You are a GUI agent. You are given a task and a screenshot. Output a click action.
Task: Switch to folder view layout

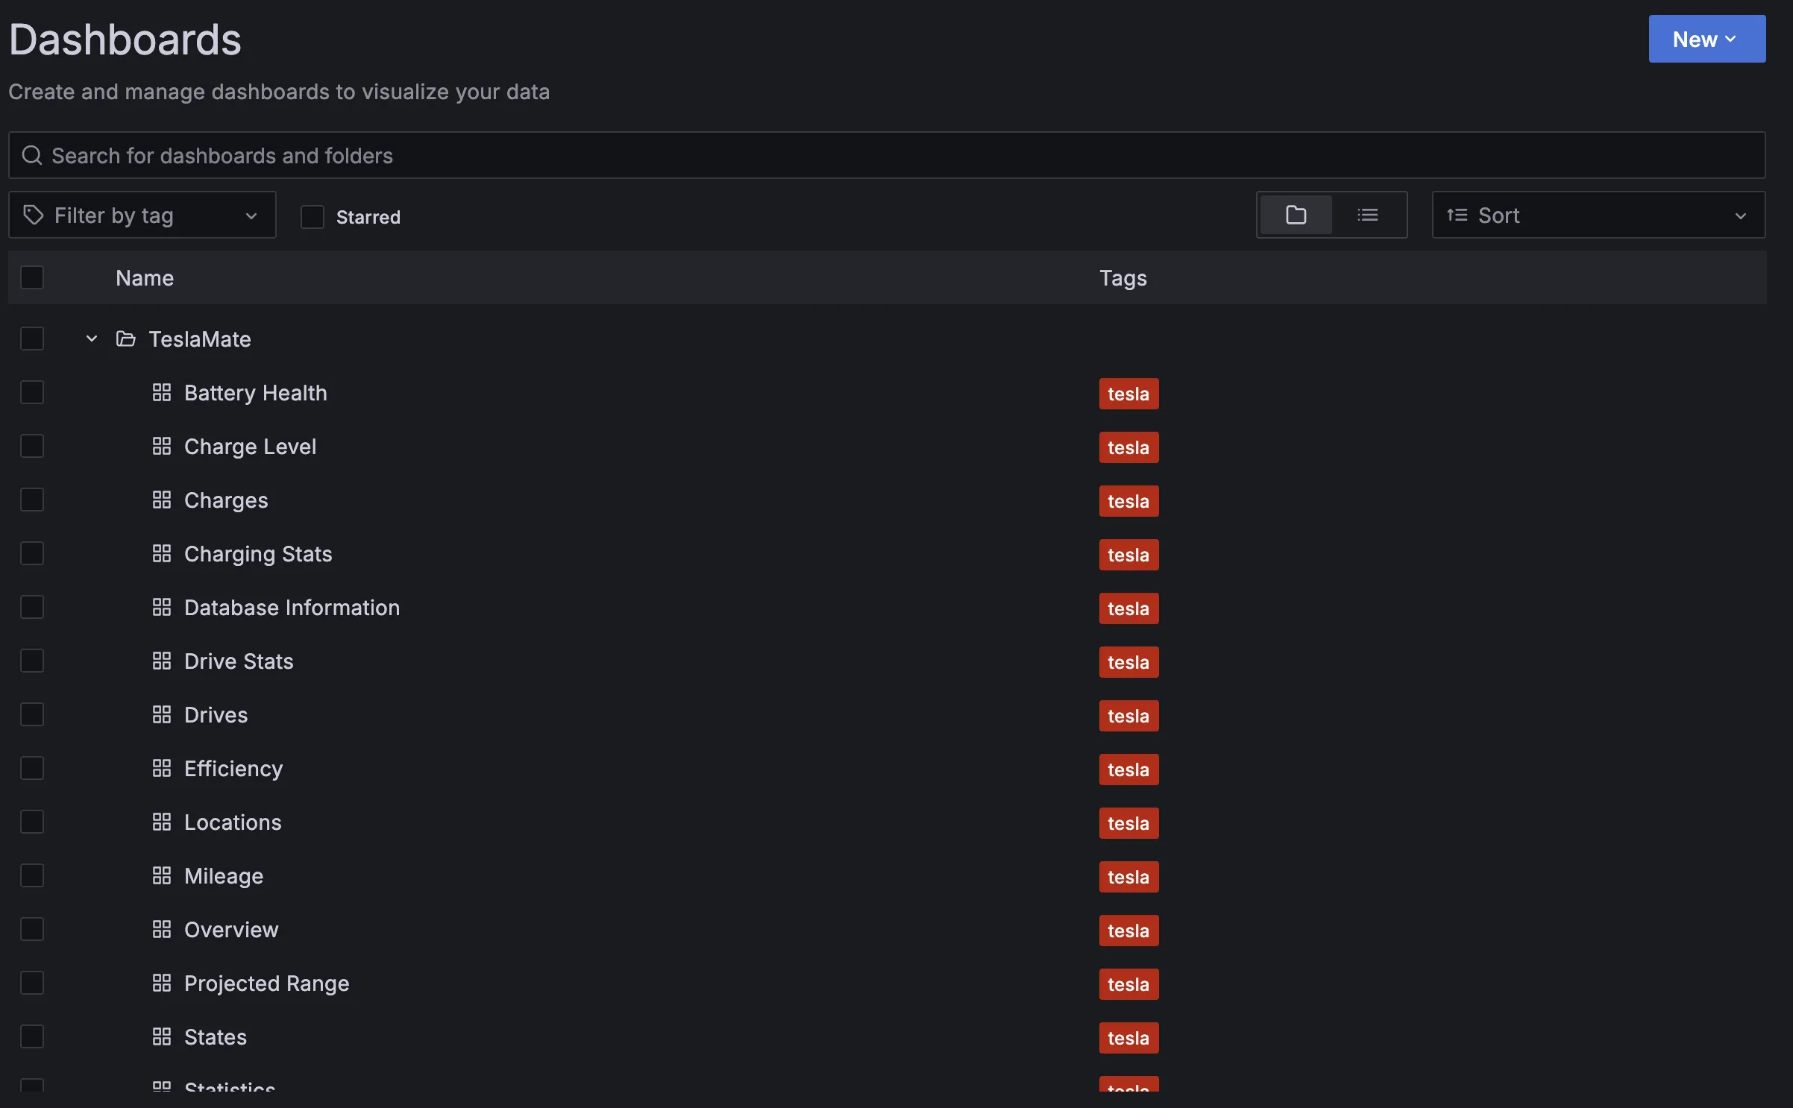tap(1296, 215)
